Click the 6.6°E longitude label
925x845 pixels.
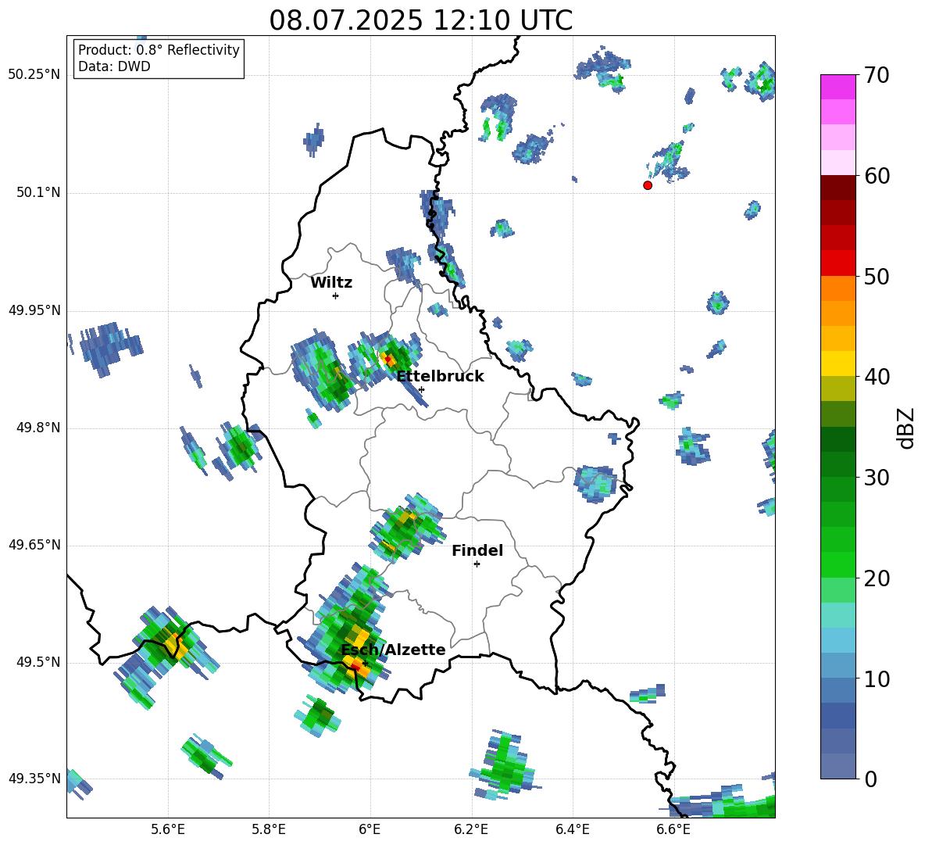pyautogui.click(x=673, y=829)
